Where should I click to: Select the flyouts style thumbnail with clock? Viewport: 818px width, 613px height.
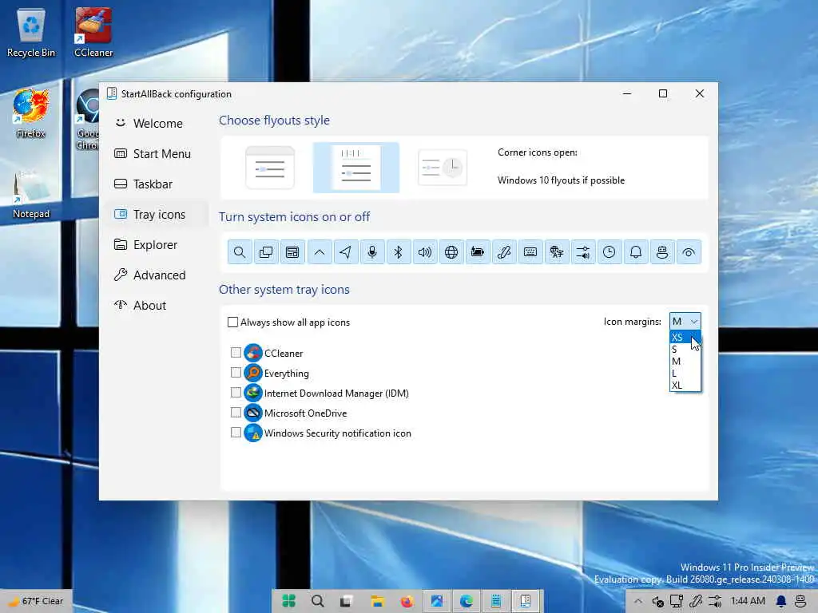pos(443,168)
